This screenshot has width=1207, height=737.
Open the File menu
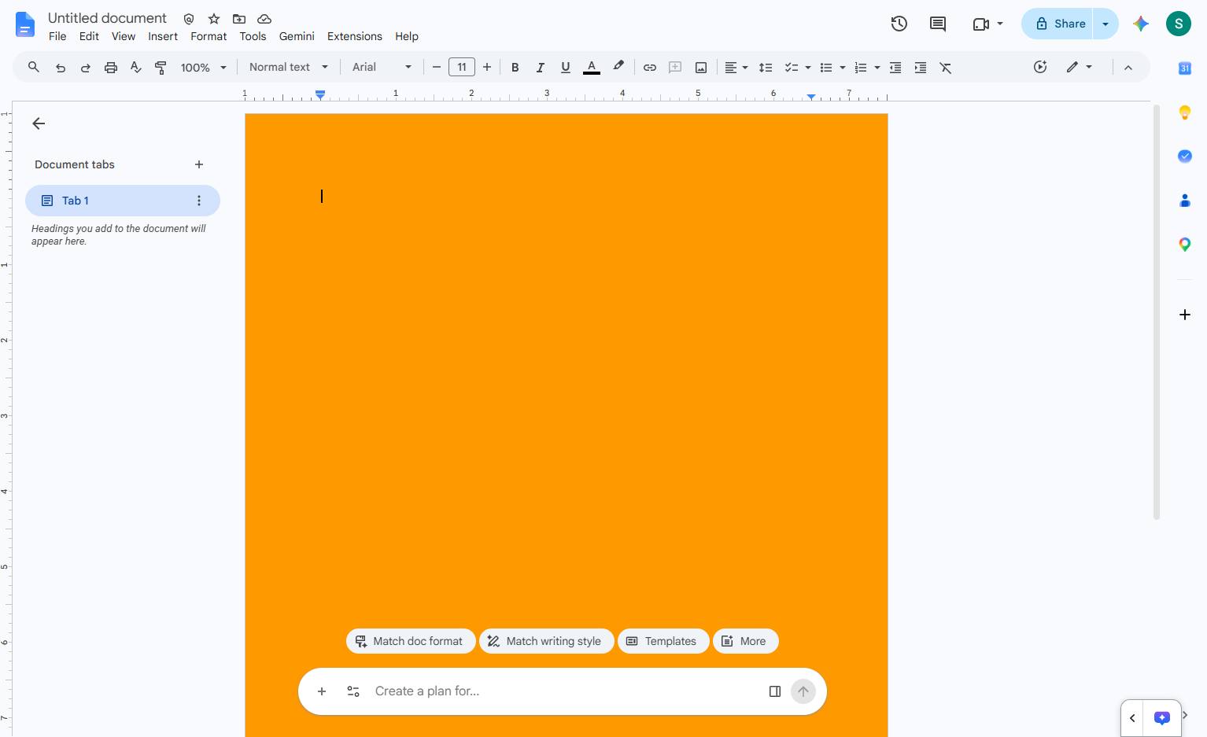pos(57,36)
